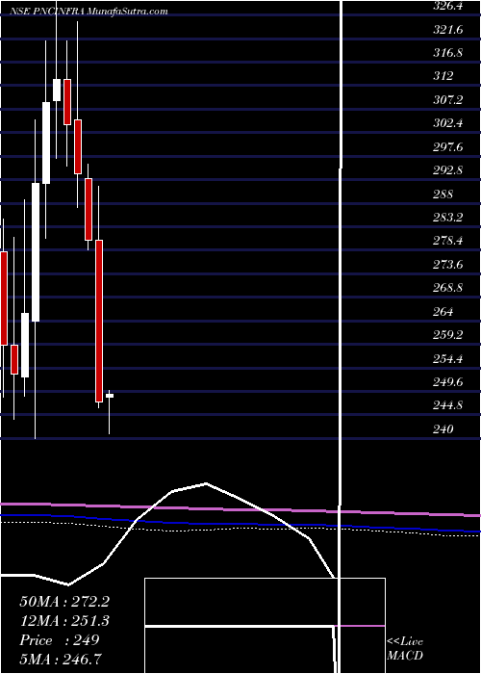The height and width of the screenshot is (674, 481).
Task: Click the 288 price axis label
Action: pyautogui.click(x=443, y=194)
